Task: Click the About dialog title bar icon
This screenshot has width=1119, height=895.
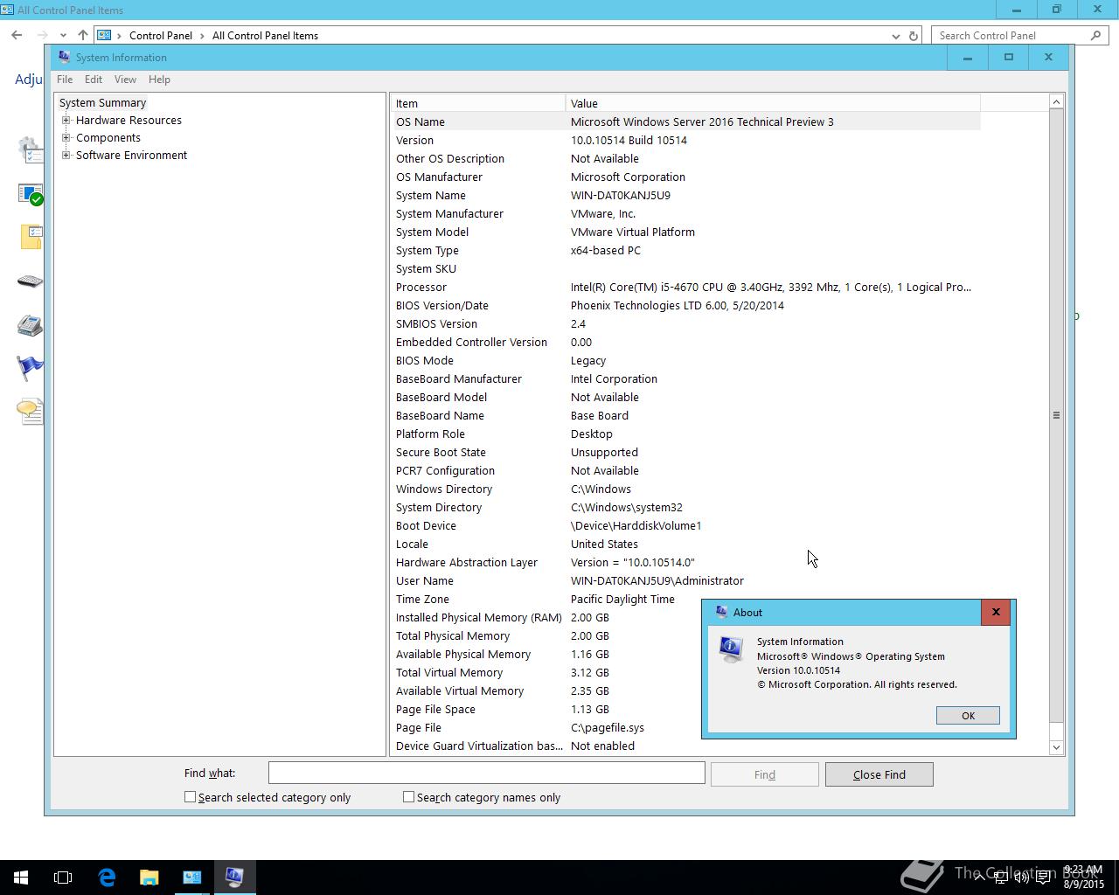Action: [721, 612]
